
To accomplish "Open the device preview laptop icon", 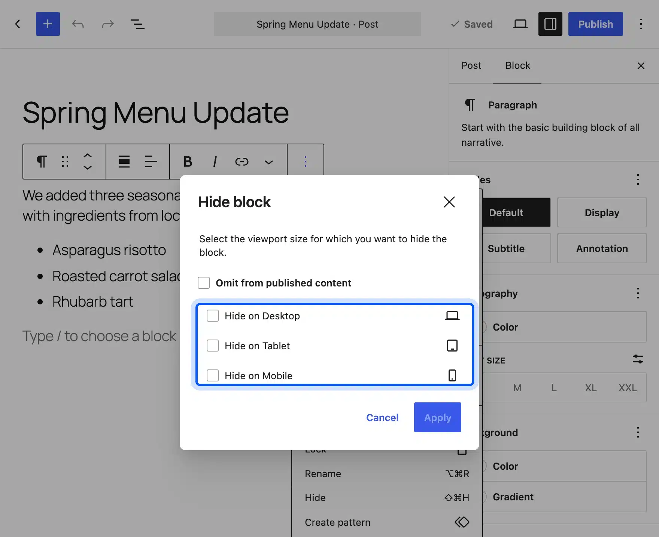I will [520, 24].
